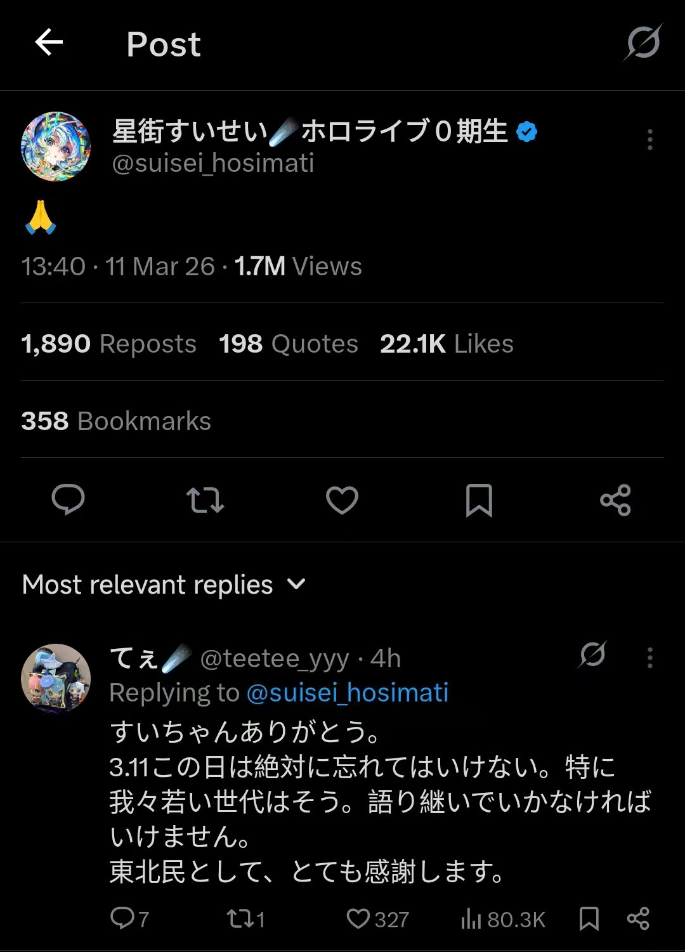The height and width of the screenshot is (952, 685).
Task: Reply to the main post
Action: [68, 500]
